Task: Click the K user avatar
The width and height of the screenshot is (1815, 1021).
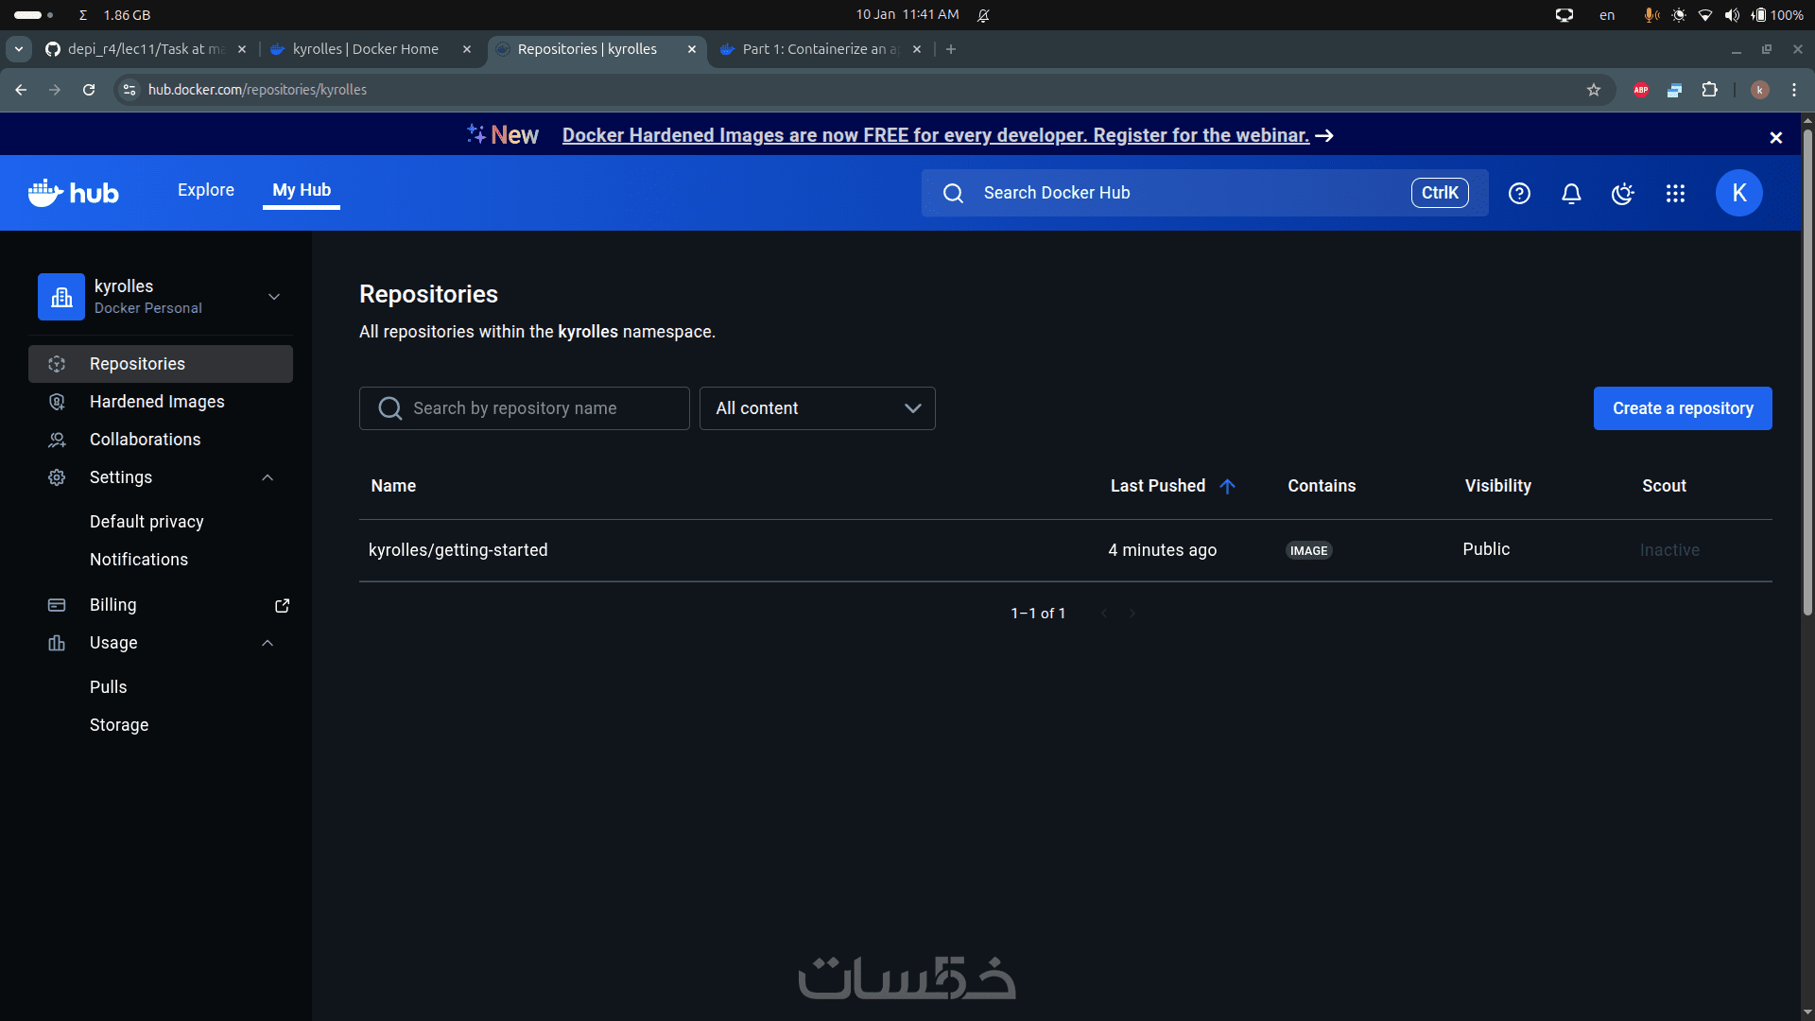Action: click(1738, 193)
